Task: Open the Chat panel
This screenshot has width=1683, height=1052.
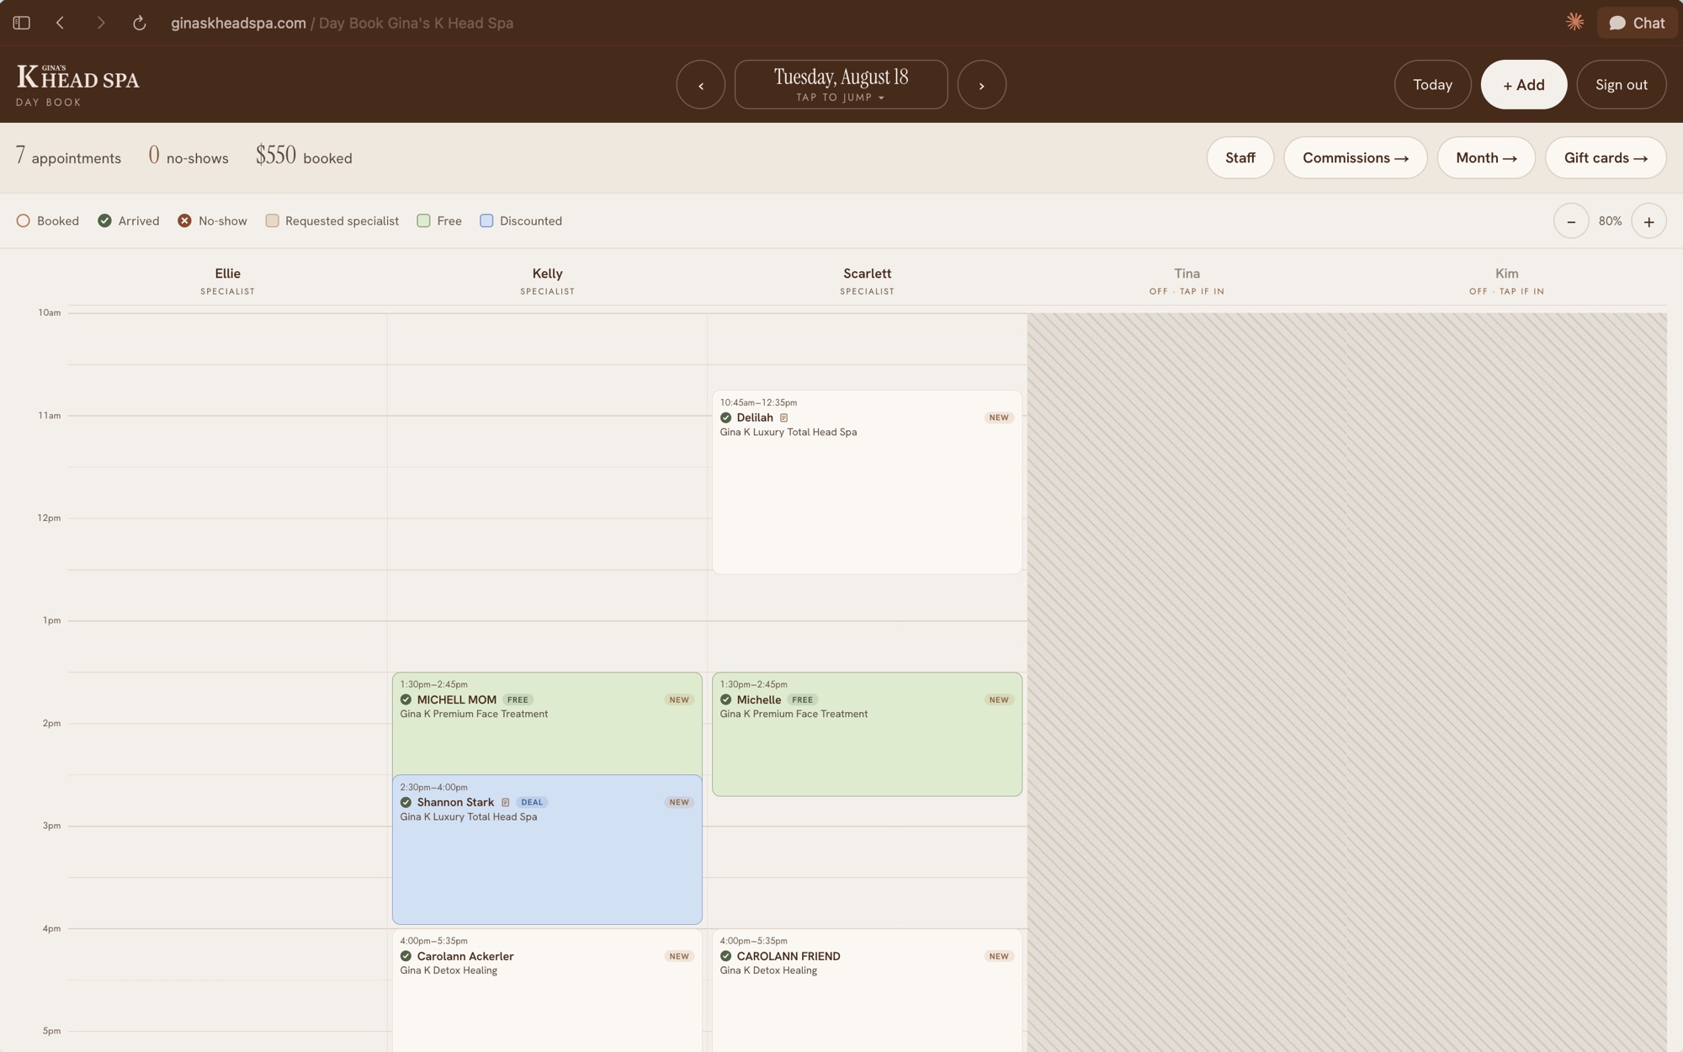Action: coord(1637,23)
